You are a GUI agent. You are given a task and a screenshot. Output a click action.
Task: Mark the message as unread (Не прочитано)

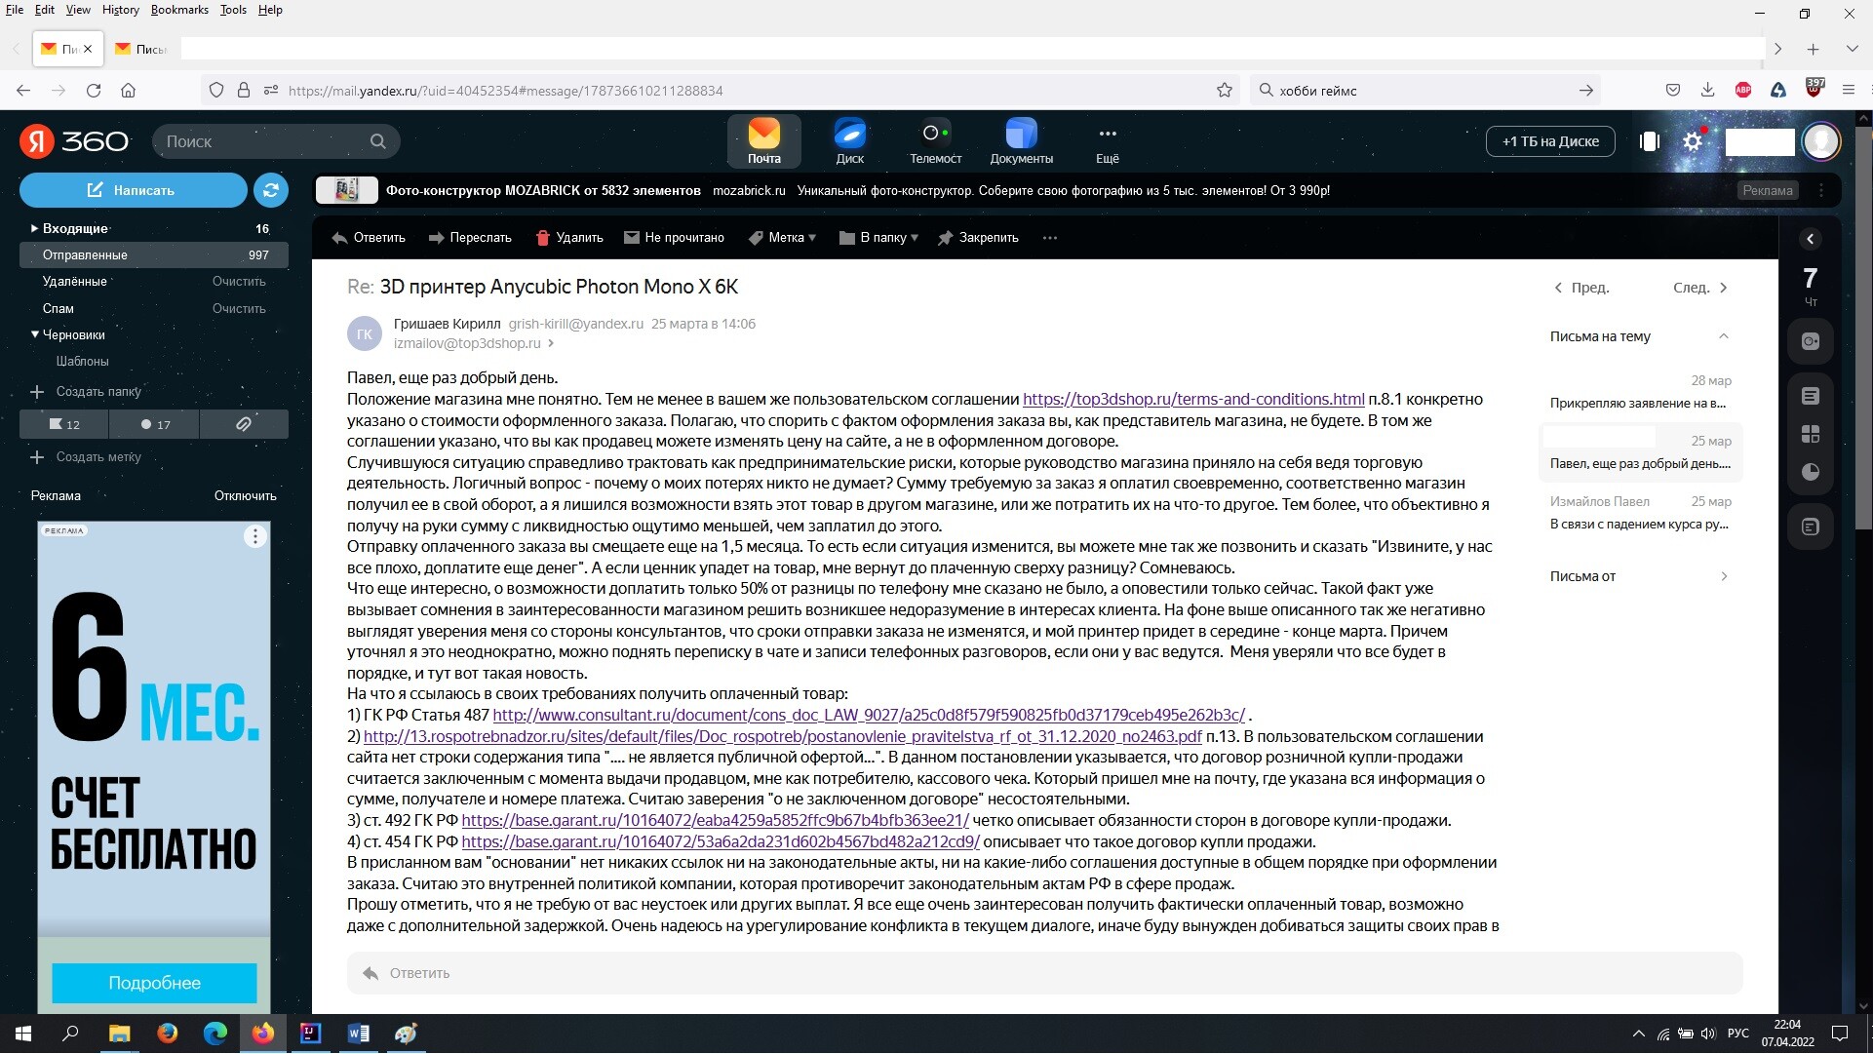pyautogui.click(x=674, y=238)
